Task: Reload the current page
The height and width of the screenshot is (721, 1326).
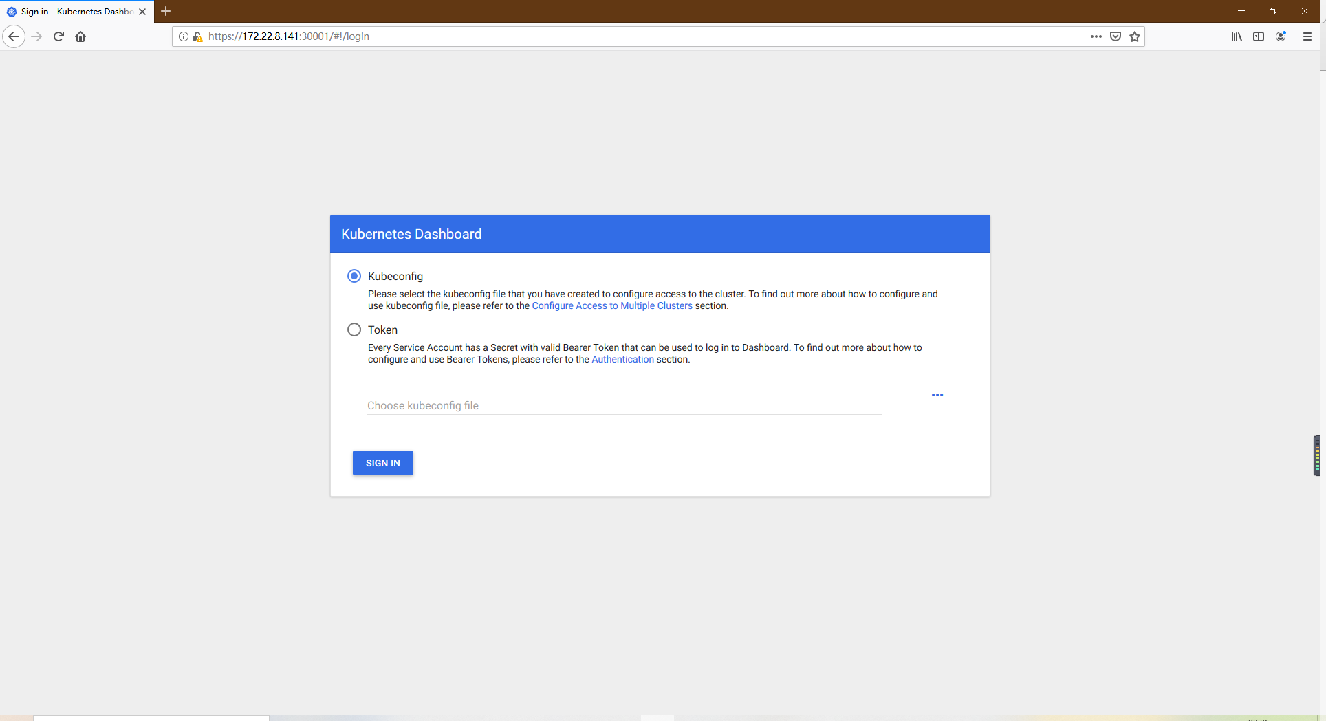Action: (58, 36)
